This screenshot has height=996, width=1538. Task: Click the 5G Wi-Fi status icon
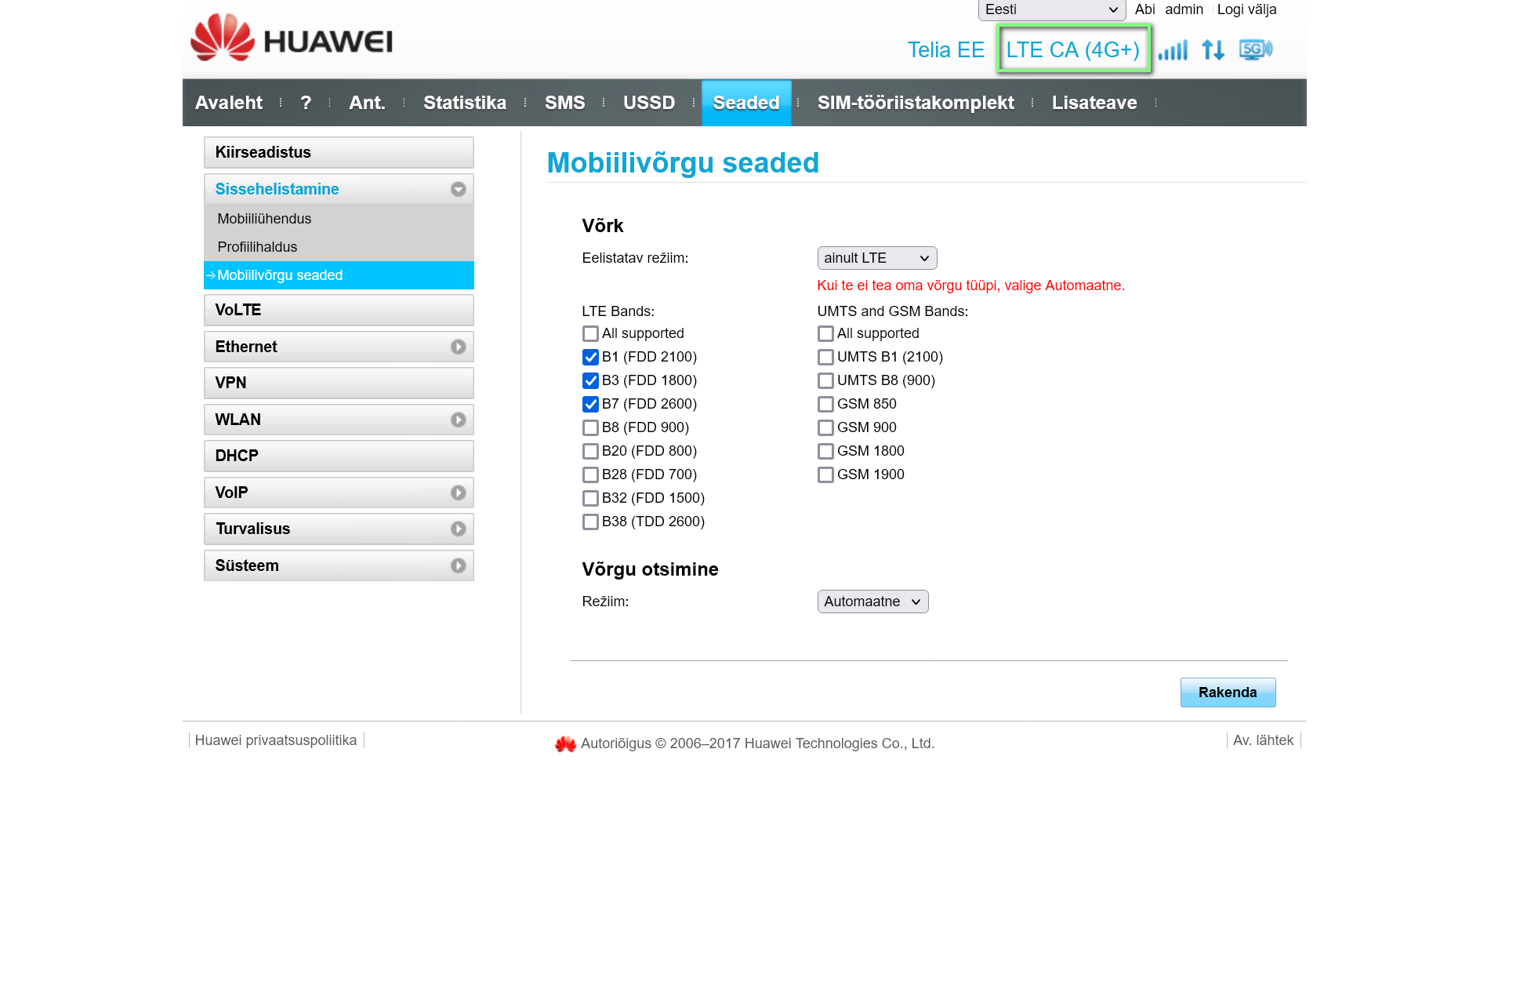pyautogui.click(x=1255, y=50)
